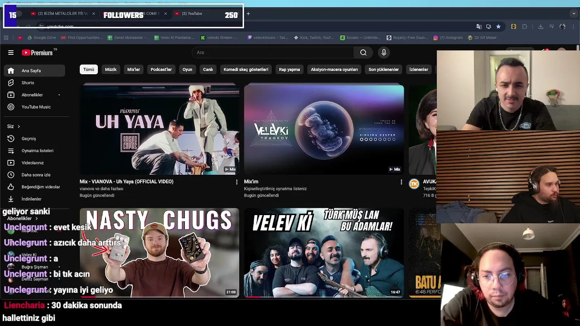Image resolution: width=580 pixels, height=326 pixels.
Task: Open title Mix - VIANOVA - Uh Yaya
Action: (126, 182)
